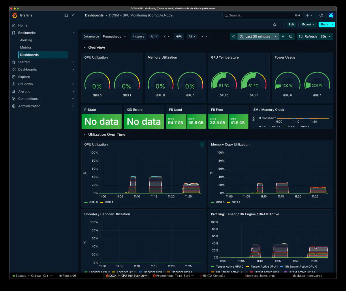Click the Drilldown icon in the sidebar
346x291 pixels.
(x=14, y=84)
